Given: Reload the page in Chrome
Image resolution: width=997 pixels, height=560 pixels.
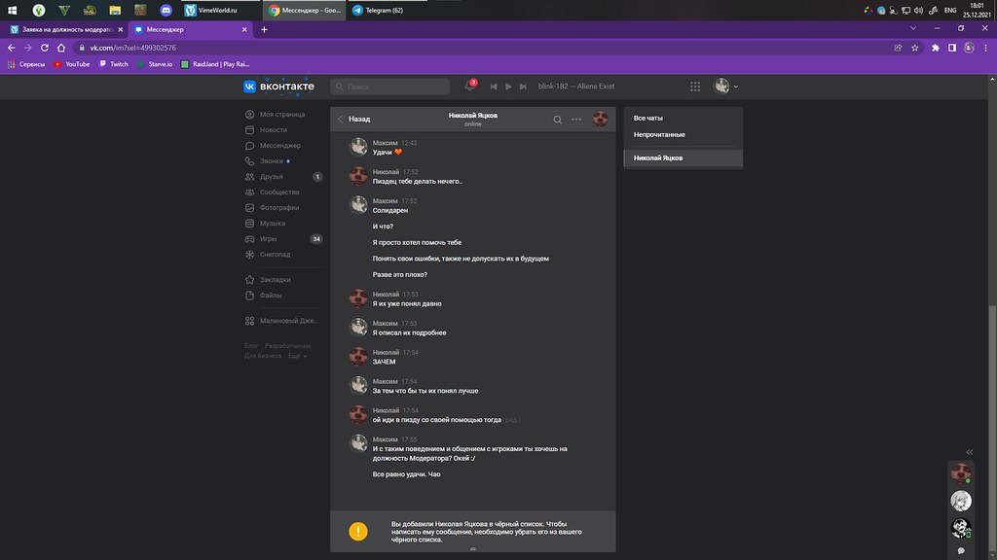Looking at the screenshot, I should coord(47,48).
